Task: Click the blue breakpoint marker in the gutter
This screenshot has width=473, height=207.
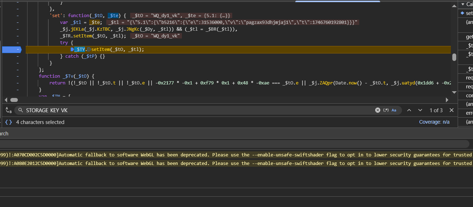Action: [x=12, y=50]
